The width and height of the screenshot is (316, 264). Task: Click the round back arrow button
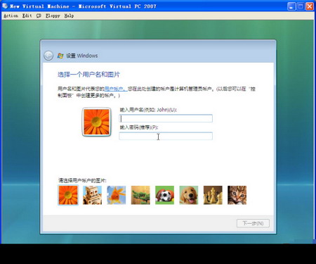click(48, 56)
